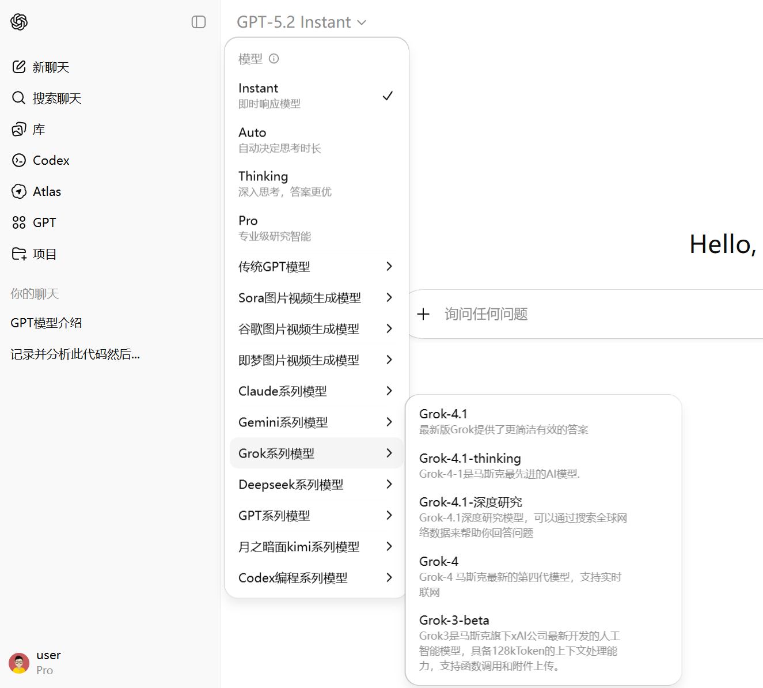Click the Codex sidebar icon
The image size is (763, 688).
point(19,160)
